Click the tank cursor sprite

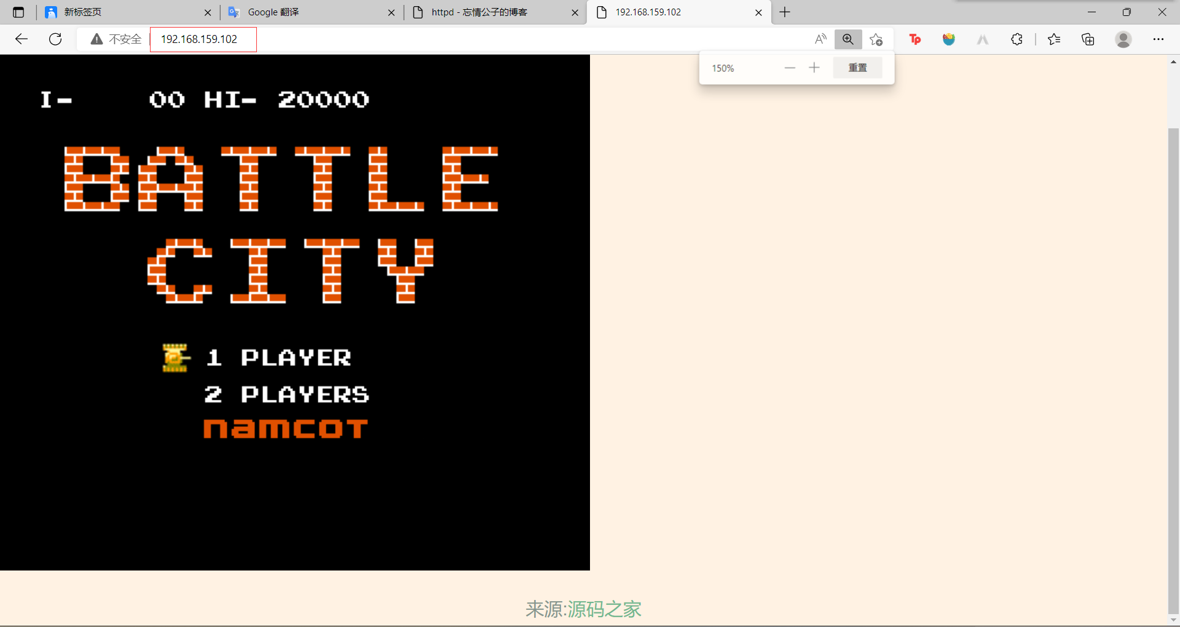176,357
